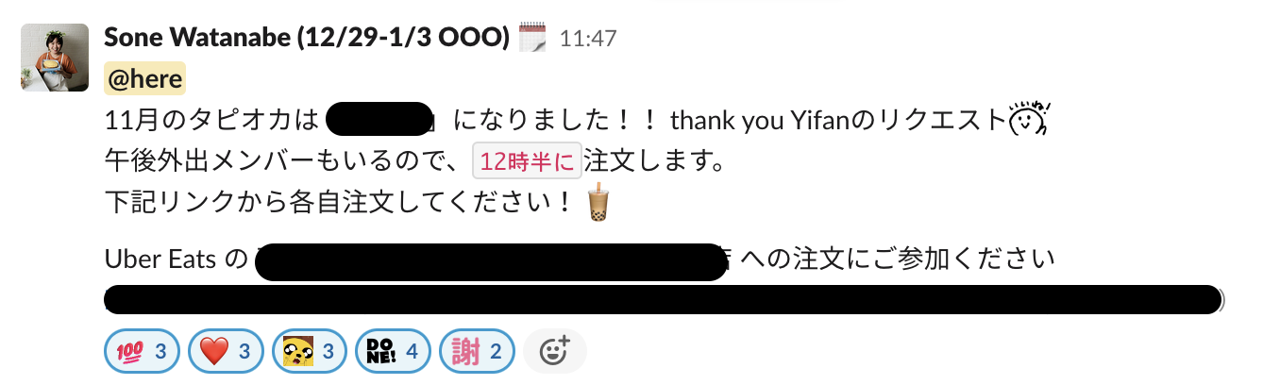Image resolution: width=1263 pixels, height=385 pixels.
Task: Open the 11:47 message timestamp link
Action: pyautogui.click(x=588, y=39)
